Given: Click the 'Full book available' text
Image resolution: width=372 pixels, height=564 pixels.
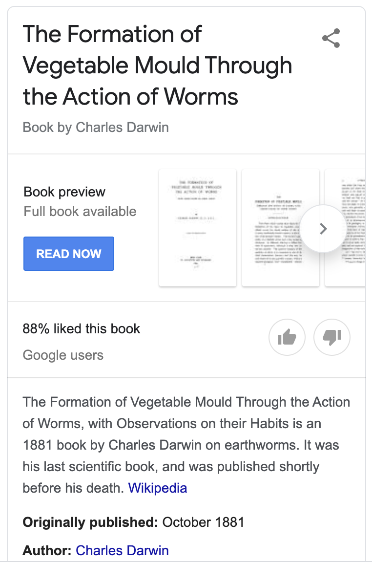Looking at the screenshot, I should (x=80, y=212).
